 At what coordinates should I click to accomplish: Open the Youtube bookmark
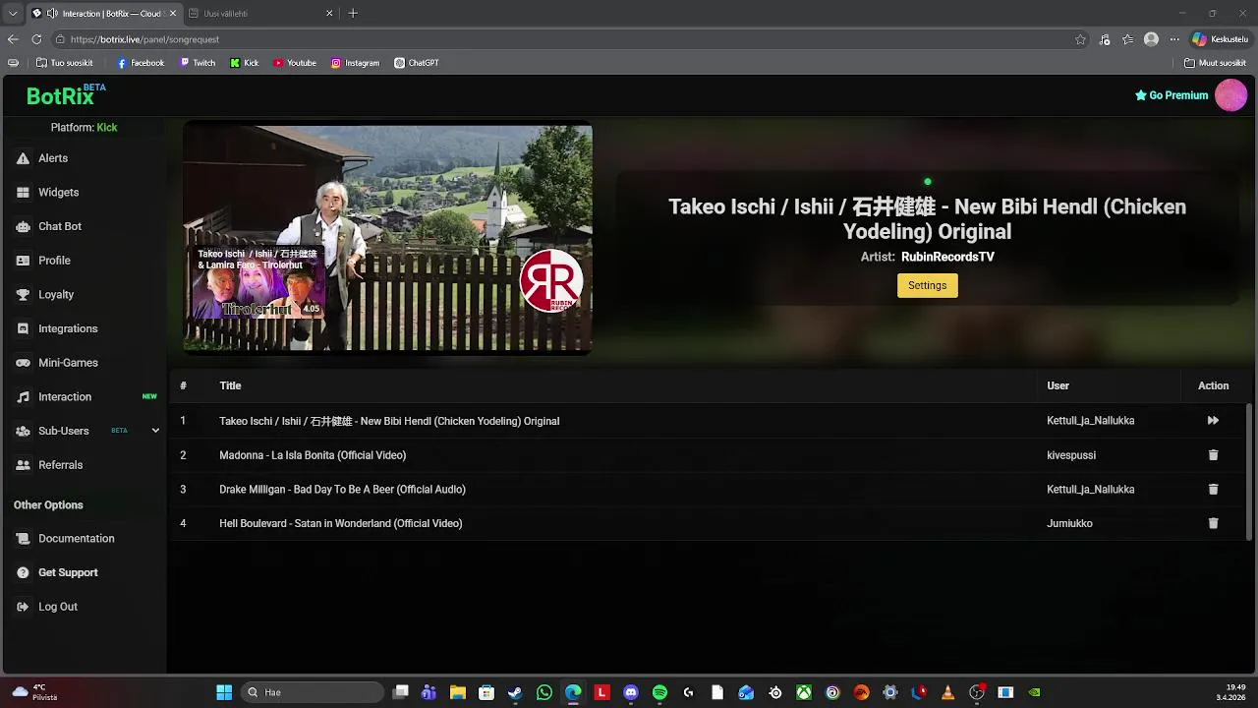point(295,63)
